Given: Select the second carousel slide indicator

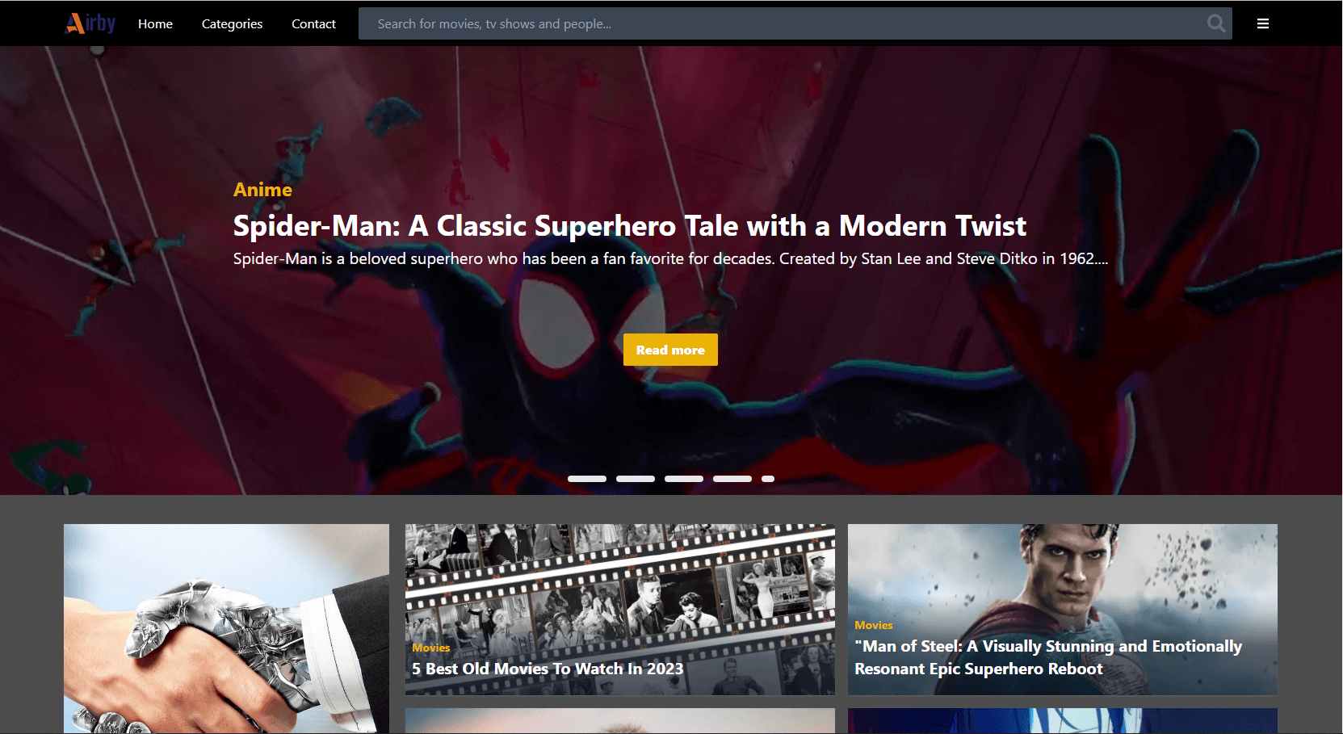Looking at the screenshot, I should pyautogui.click(x=636, y=479).
